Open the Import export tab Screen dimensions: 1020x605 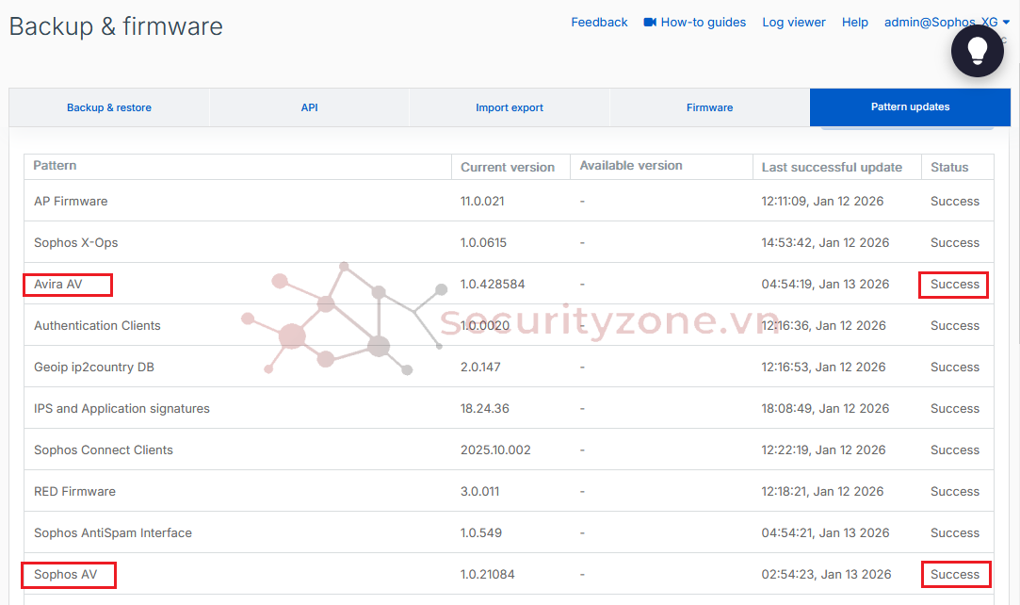click(x=509, y=107)
